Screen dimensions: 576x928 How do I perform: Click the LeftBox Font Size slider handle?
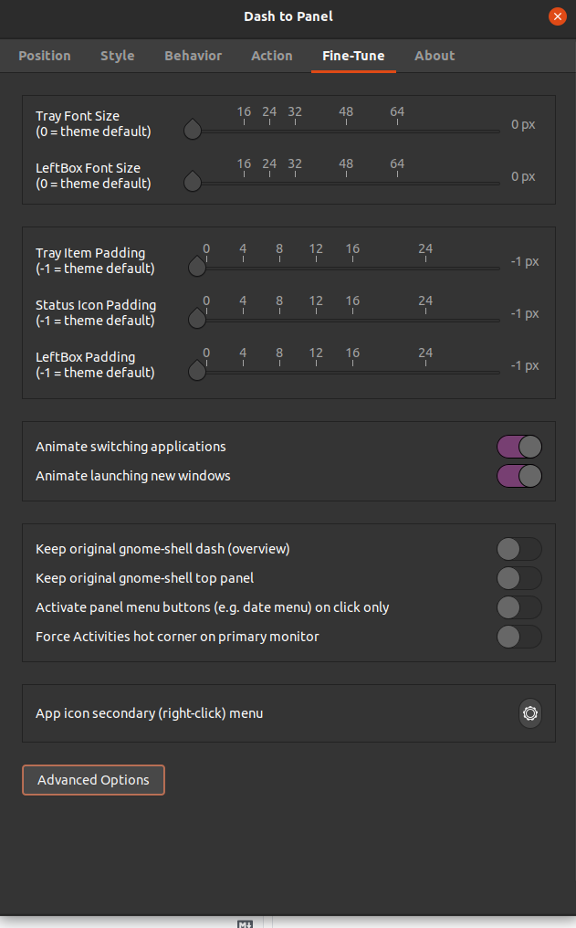[x=193, y=181]
